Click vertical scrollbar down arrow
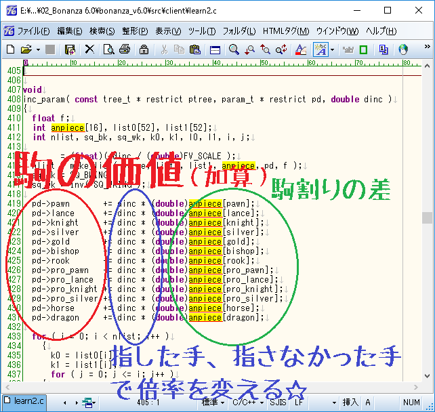 click(428, 376)
